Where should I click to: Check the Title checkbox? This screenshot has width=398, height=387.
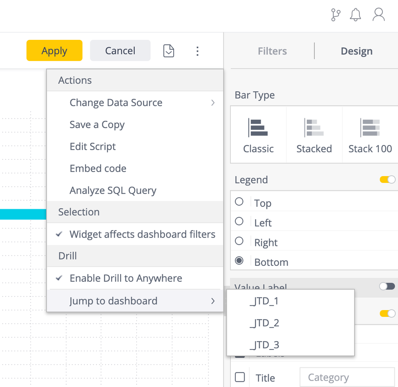click(x=240, y=377)
